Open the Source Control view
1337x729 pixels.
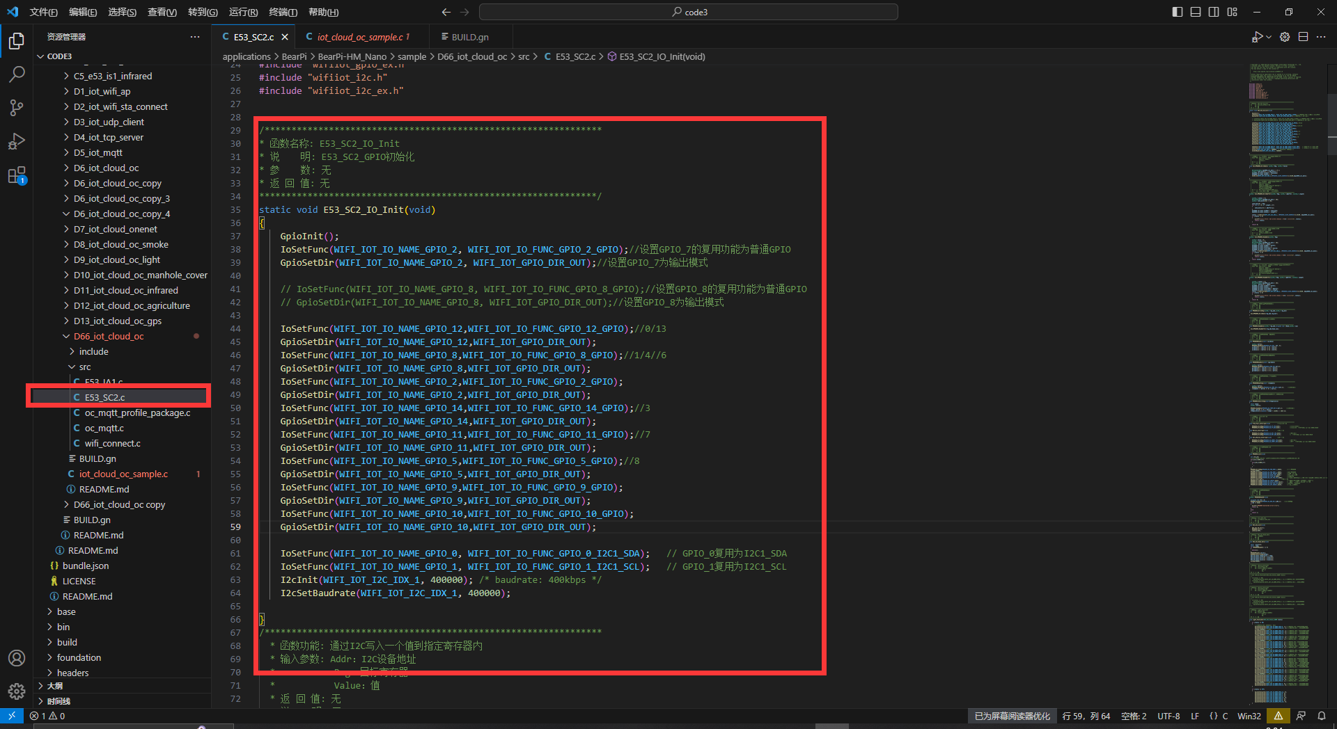pyautogui.click(x=17, y=107)
